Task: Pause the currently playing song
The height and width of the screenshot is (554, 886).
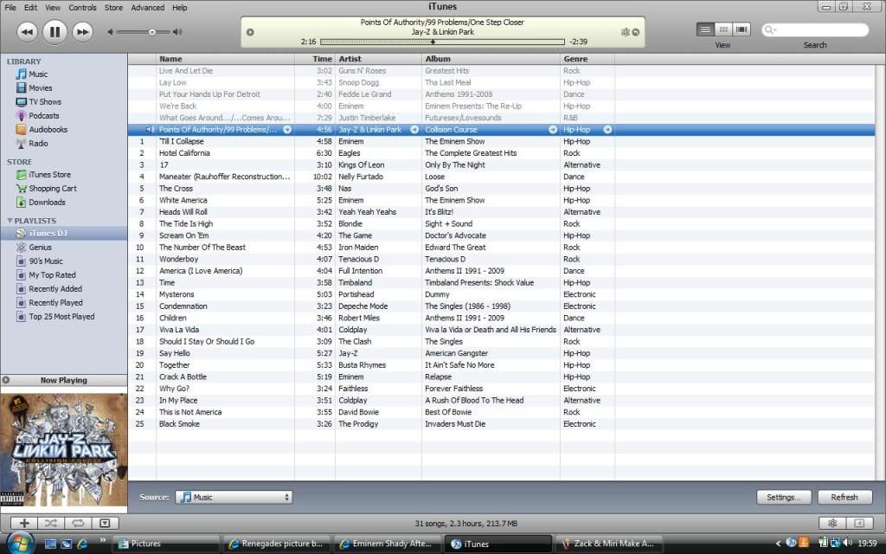Action: point(55,32)
